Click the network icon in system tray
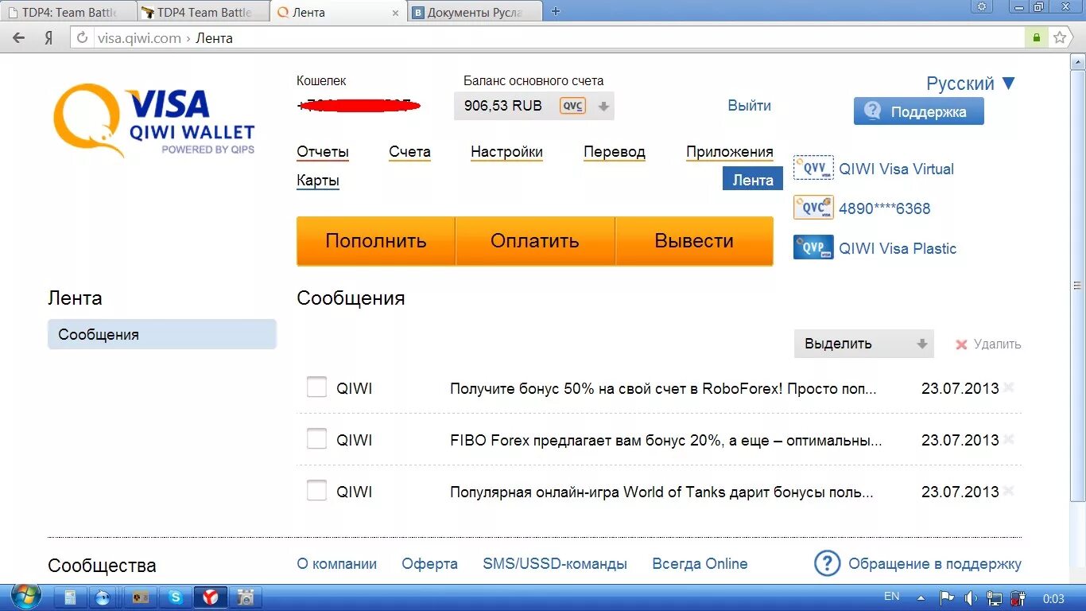This screenshot has height=611, width=1086. pyautogui.click(x=995, y=597)
